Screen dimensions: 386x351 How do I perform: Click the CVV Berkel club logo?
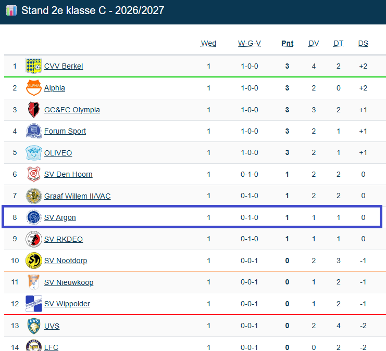[34, 66]
